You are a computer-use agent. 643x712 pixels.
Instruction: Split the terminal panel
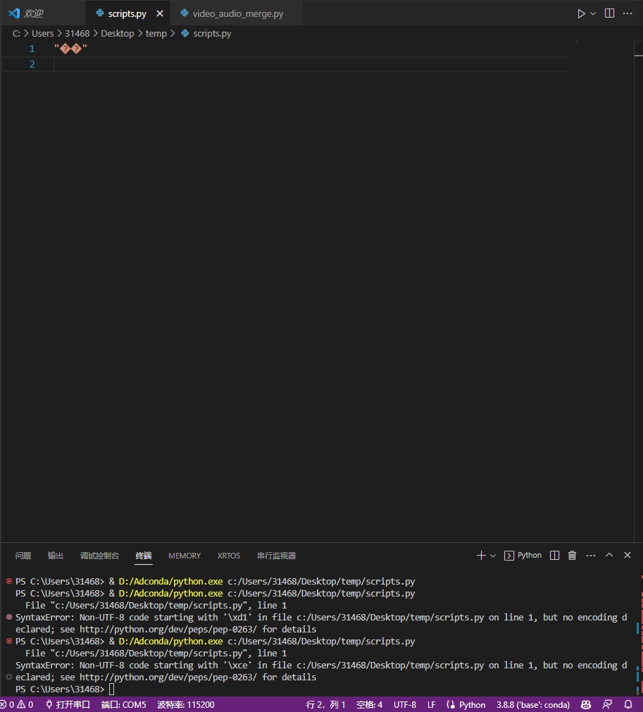tap(554, 556)
